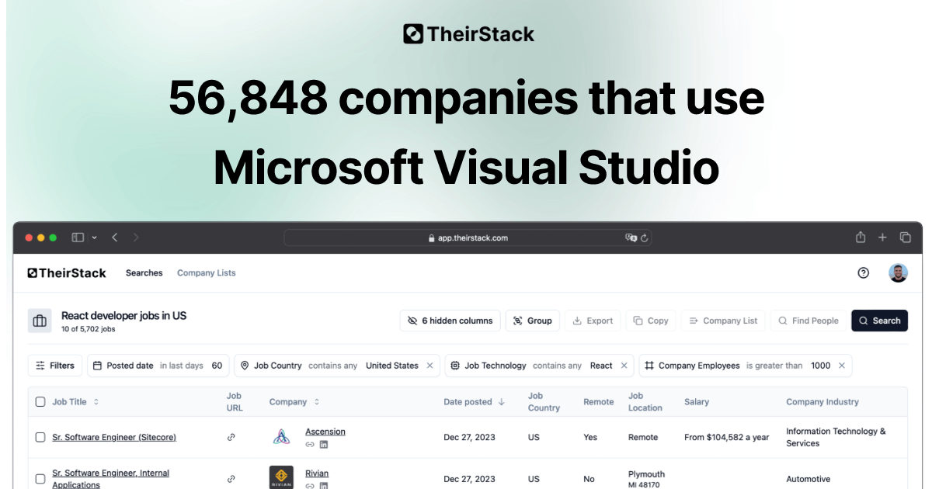This screenshot has height=489, width=932.
Task: Switch to the Company Lists tab
Action: coord(207,273)
